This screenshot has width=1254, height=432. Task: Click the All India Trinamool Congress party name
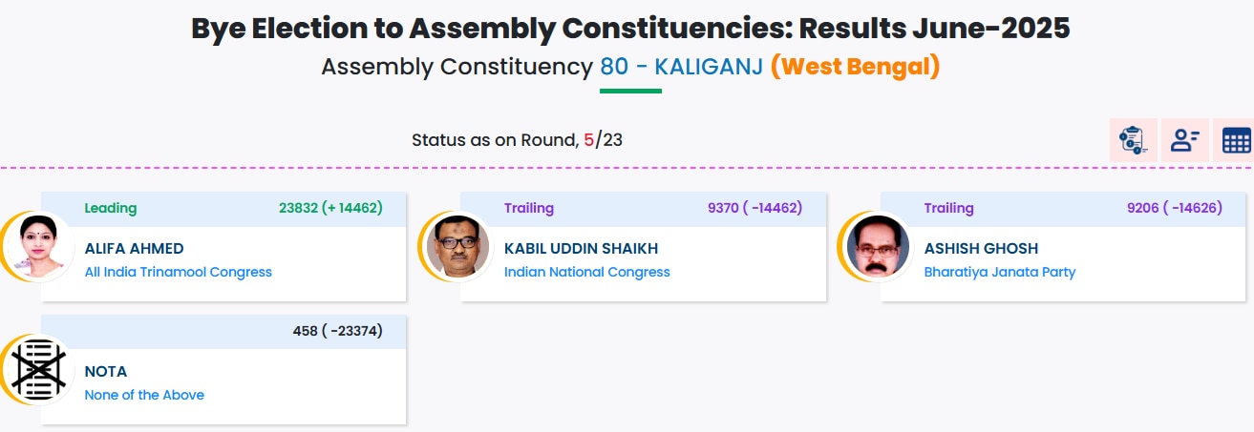[178, 272]
